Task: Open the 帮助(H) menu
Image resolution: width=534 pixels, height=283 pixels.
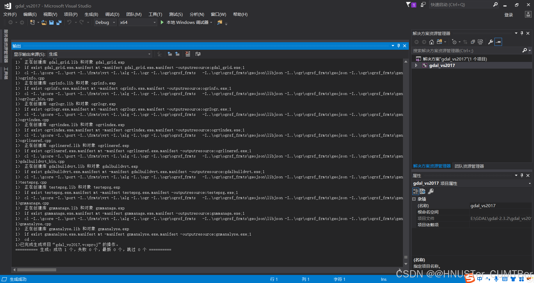Action: (x=240, y=14)
